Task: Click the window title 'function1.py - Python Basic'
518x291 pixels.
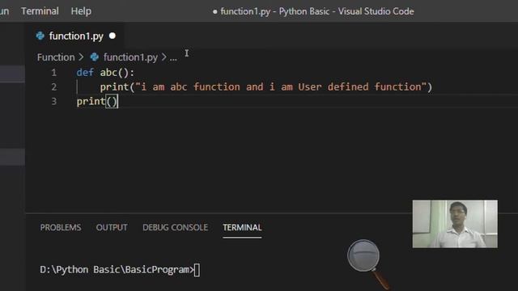Action: (275, 11)
